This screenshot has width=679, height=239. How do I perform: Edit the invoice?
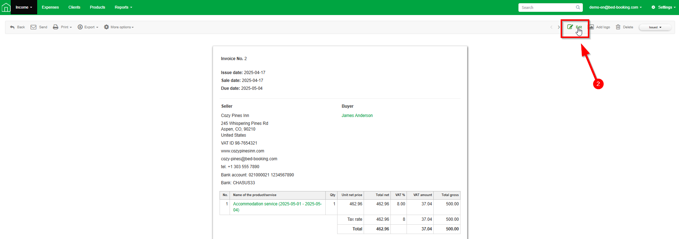[575, 27]
